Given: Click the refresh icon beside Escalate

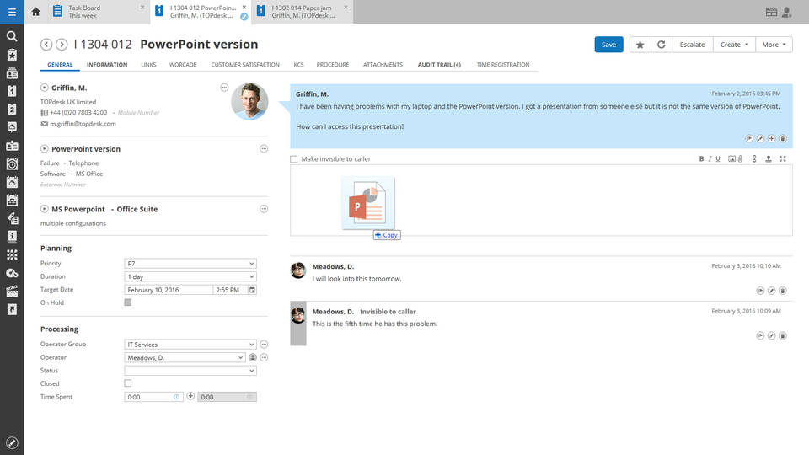Looking at the screenshot, I should (662, 45).
